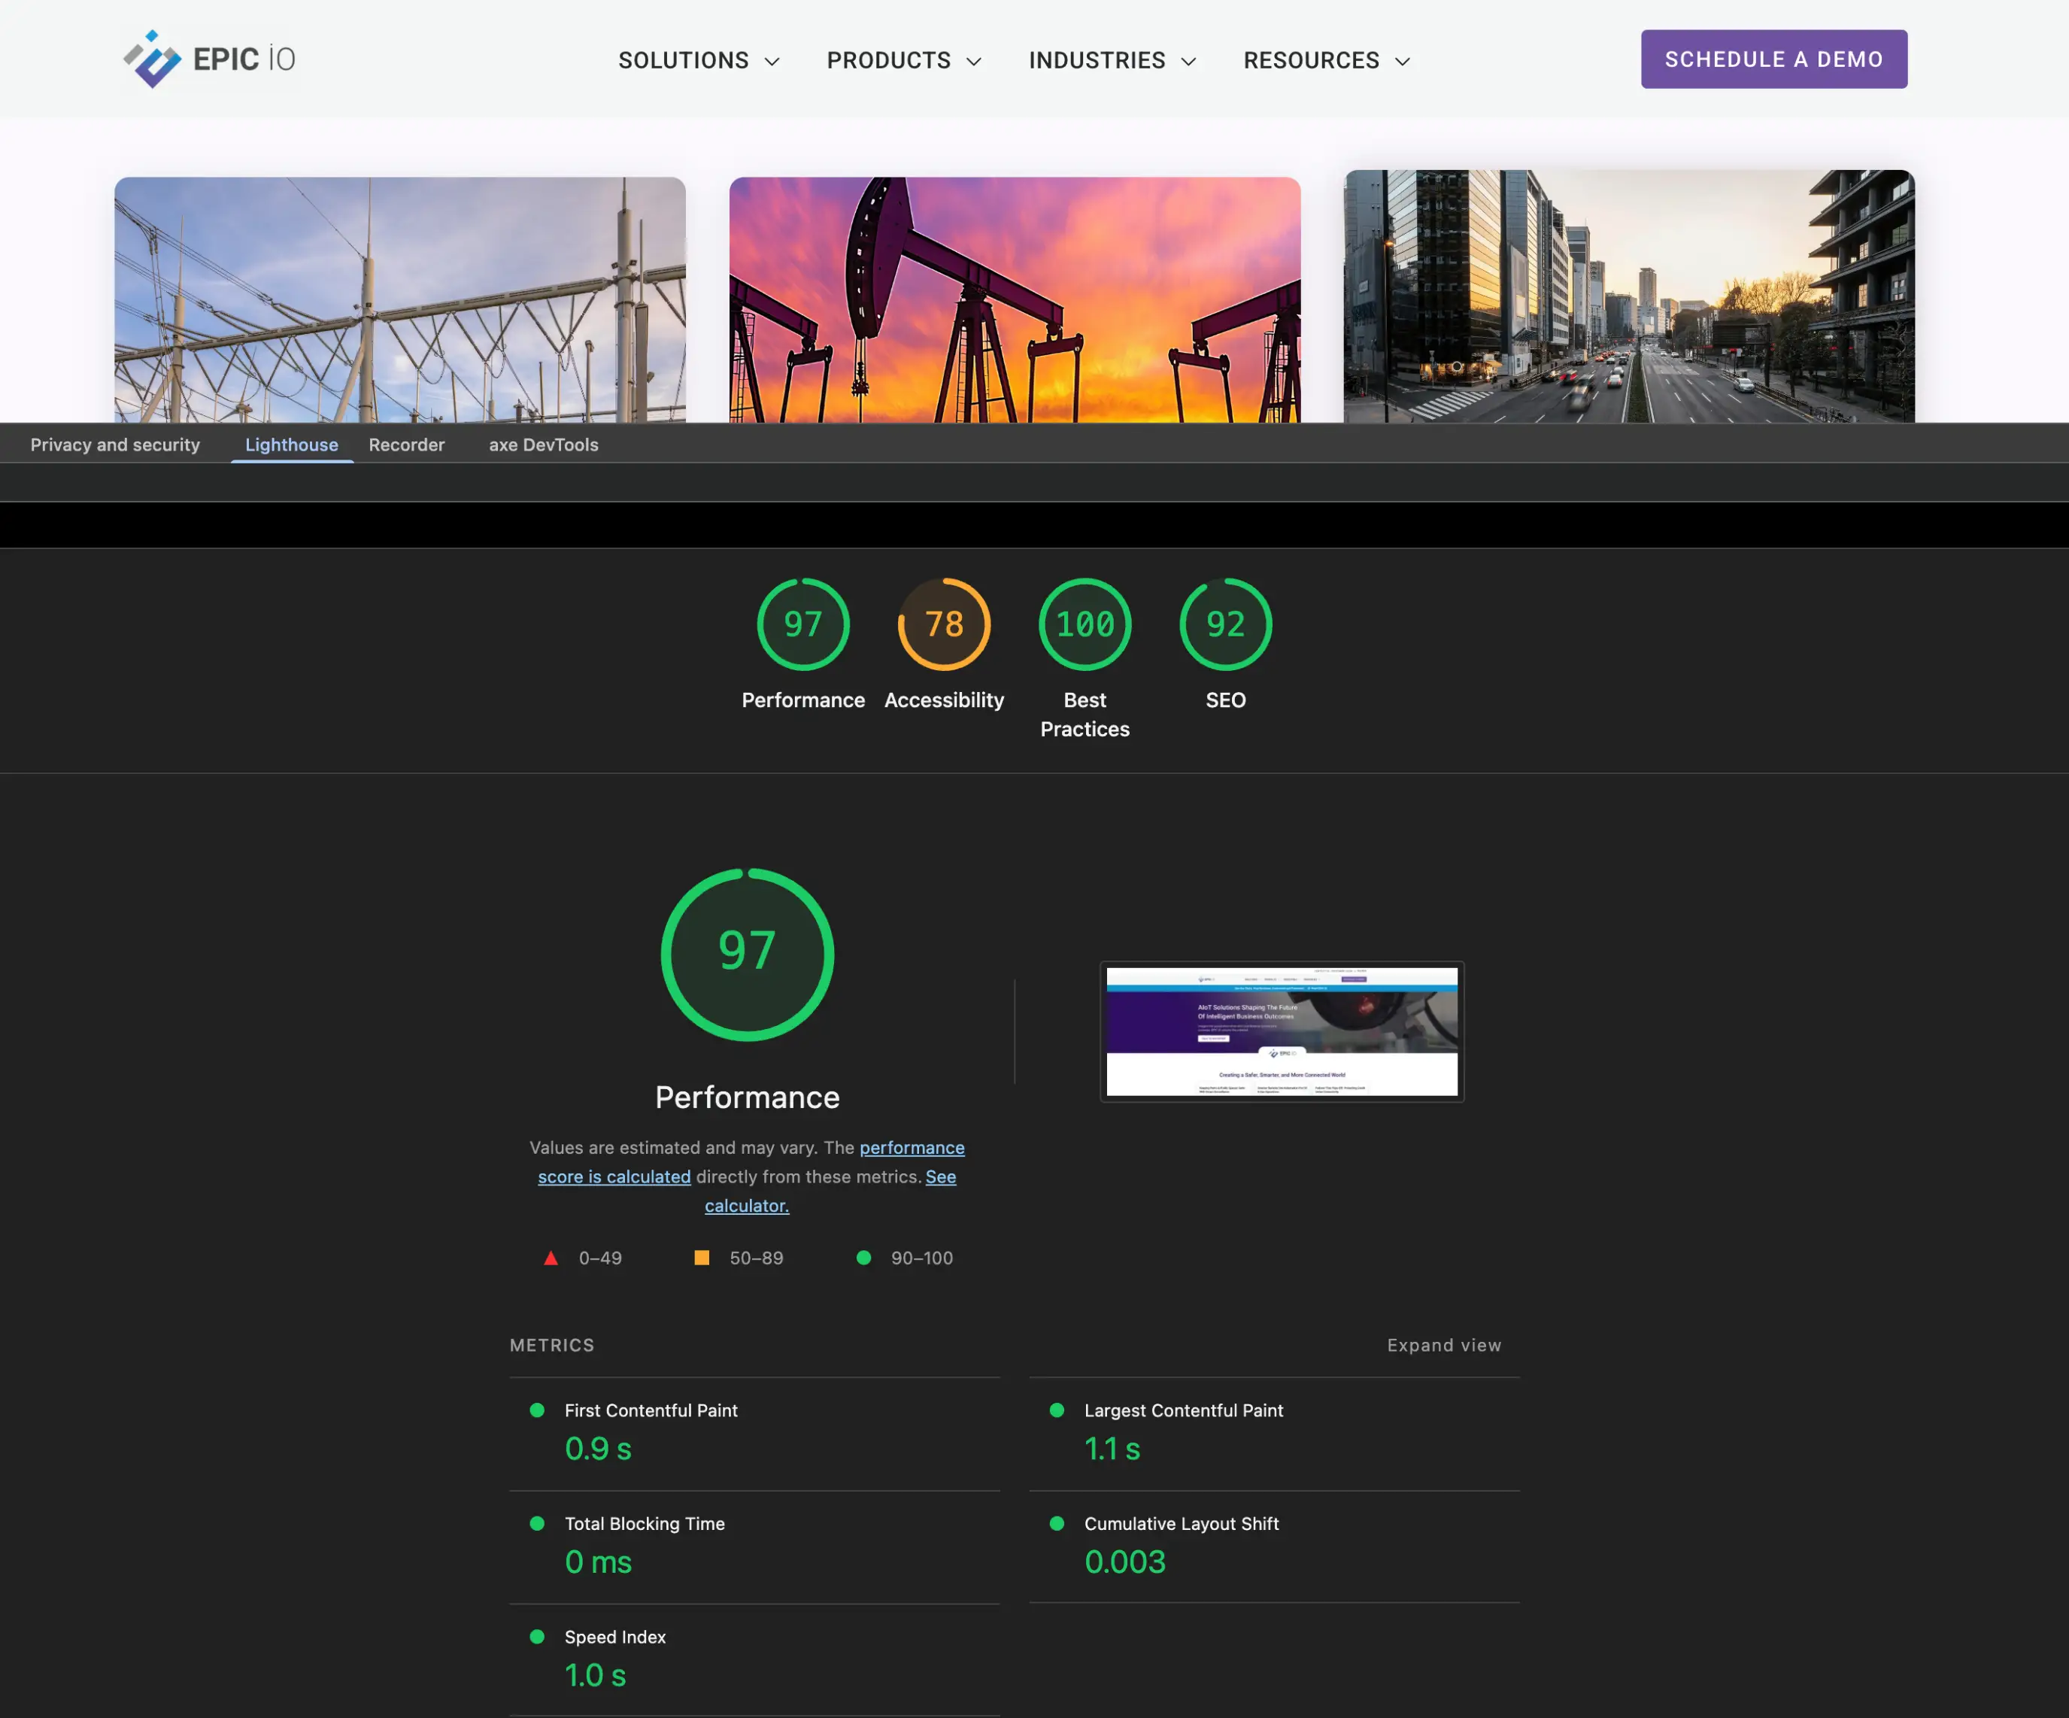Click the Performance 97 score gauge
The height and width of the screenshot is (1718, 2069).
coord(803,624)
